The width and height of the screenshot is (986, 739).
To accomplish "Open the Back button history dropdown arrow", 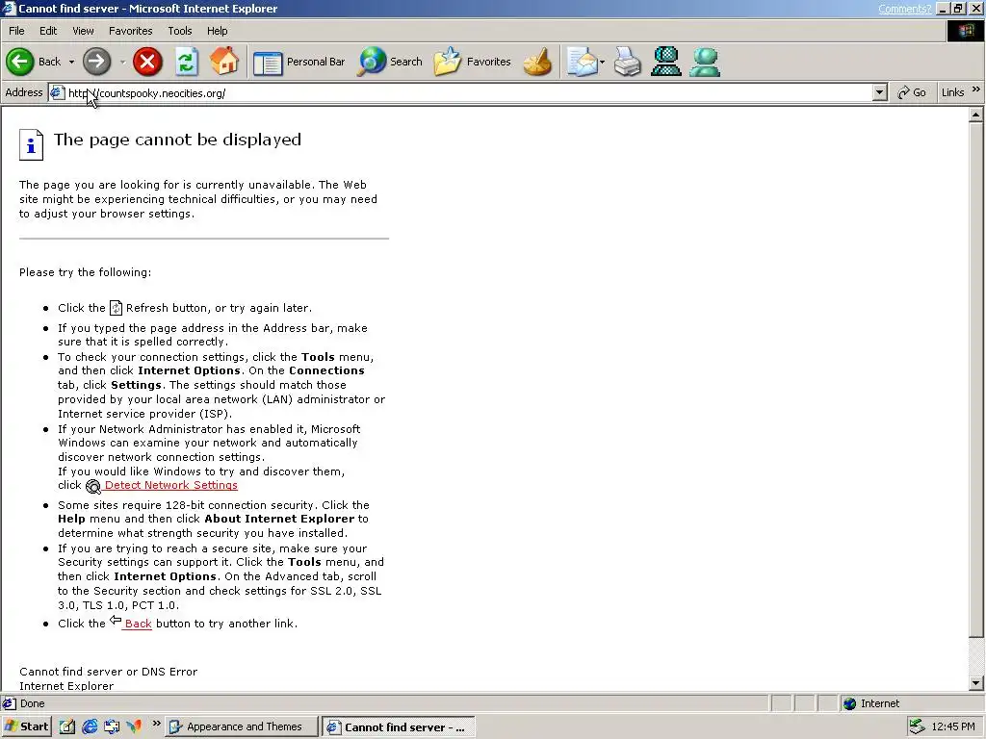I will coord(71,62).
